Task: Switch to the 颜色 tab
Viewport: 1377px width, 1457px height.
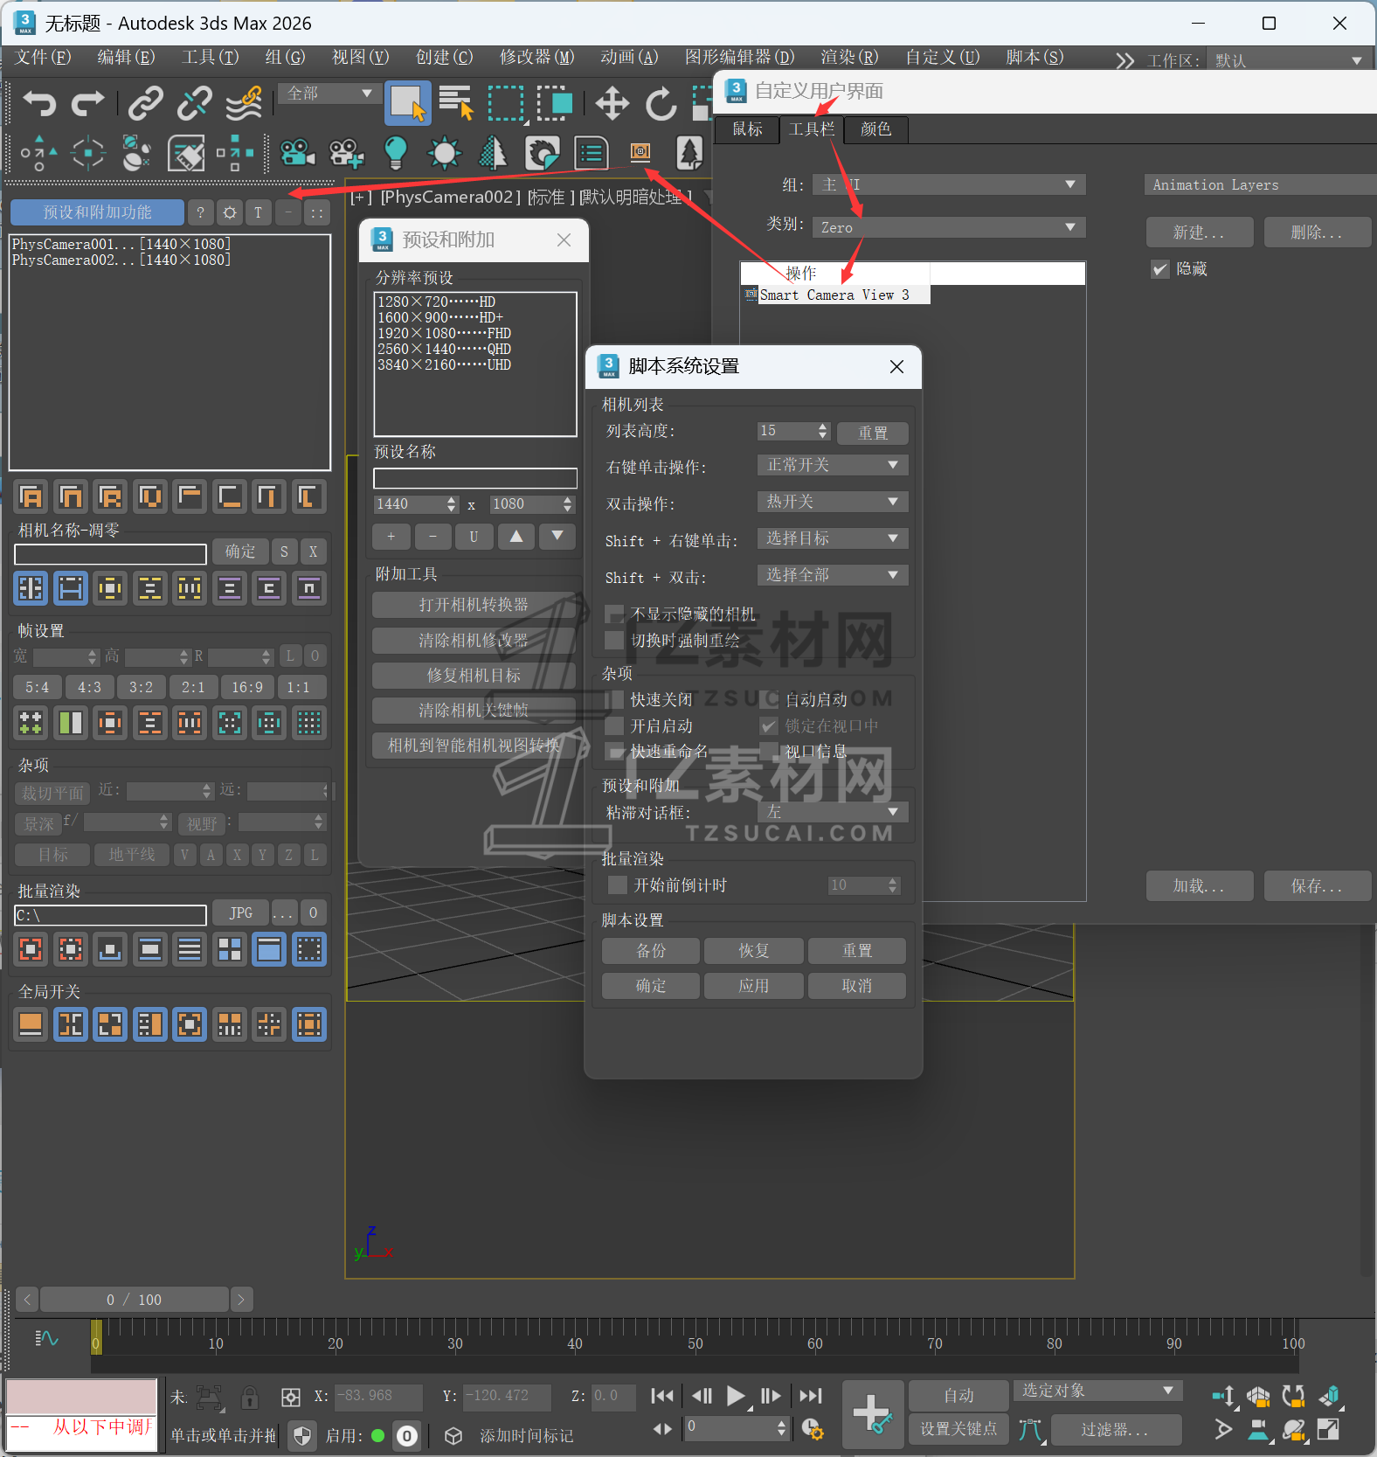Action: click(x=875, y=129)
